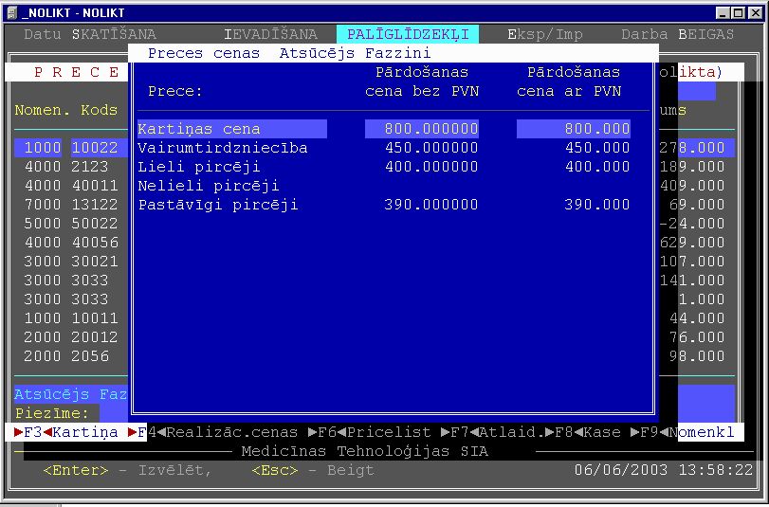769x507 pixels.
Task: Click the NOLIKT window system icon
Action: (x=10, y=12)
